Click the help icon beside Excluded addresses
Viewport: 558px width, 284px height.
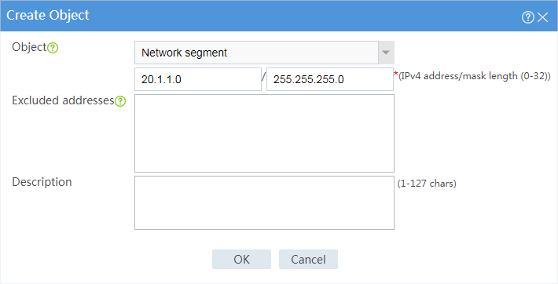tap(120, 102)
